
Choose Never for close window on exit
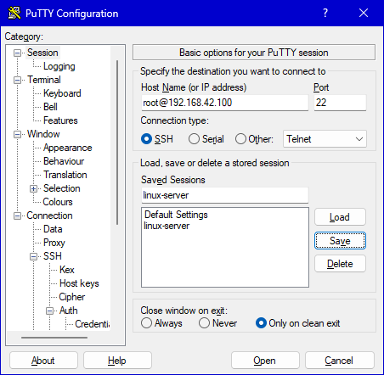click(204, 323)
